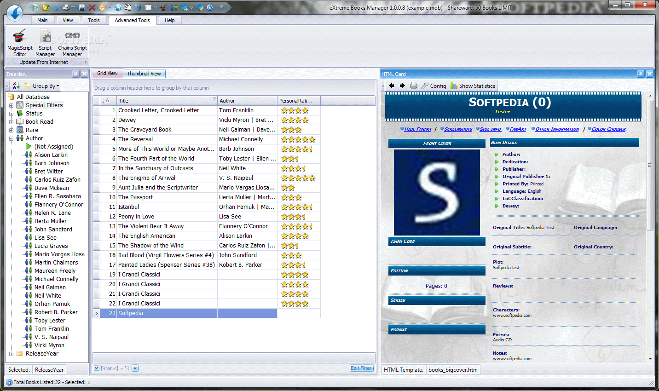
Task: Open Chains Script Manager
Action: click(72, 43)
